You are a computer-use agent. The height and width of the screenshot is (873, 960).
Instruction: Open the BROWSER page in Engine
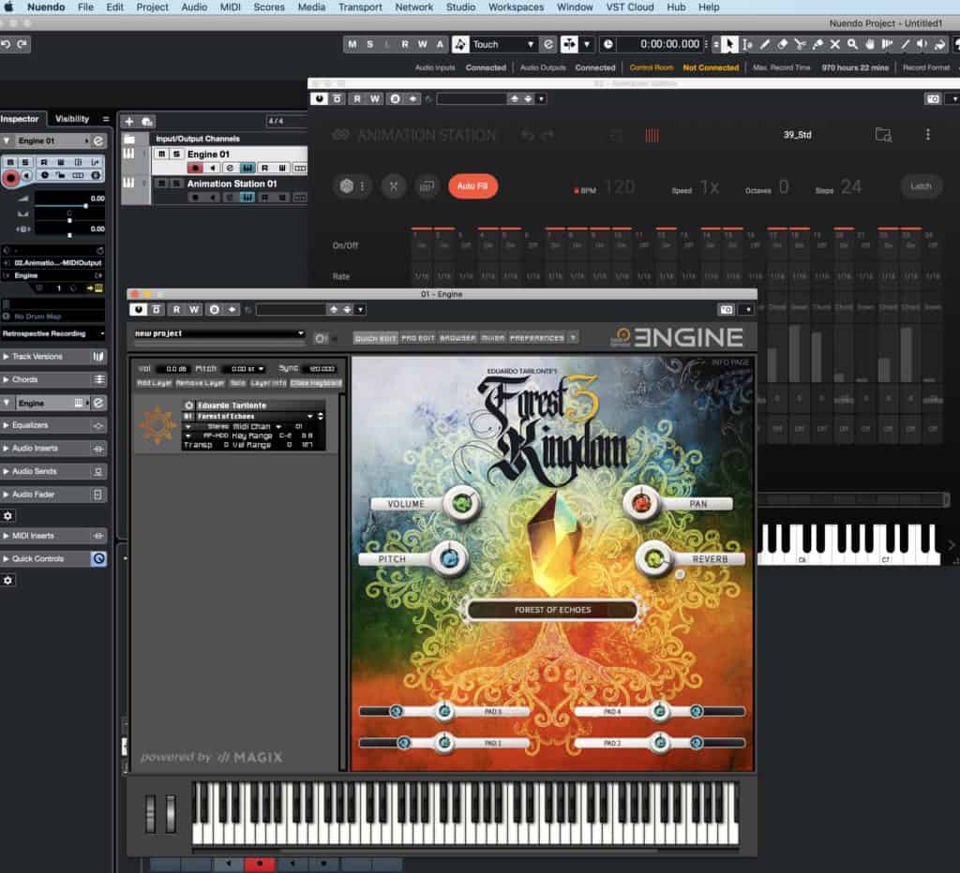click(457, 338)
